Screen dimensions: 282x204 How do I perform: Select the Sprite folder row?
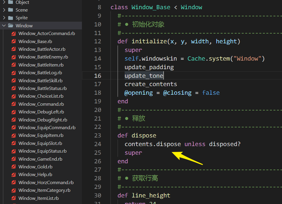(41, 18)
